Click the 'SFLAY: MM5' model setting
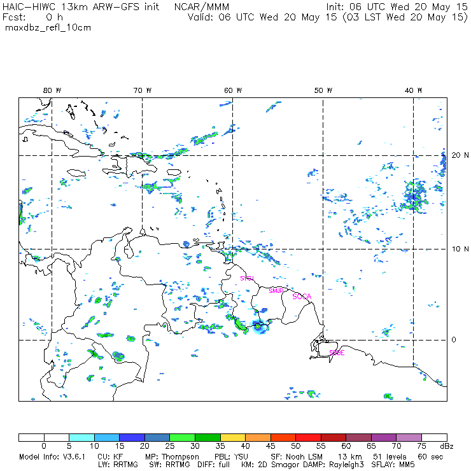 [x=393, y=465]
